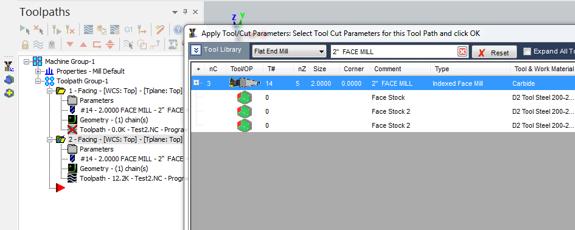This screenshot has width=575, height=230.
Task: Toggle toolpath display with the wavy lines icon
Action: 38,45
